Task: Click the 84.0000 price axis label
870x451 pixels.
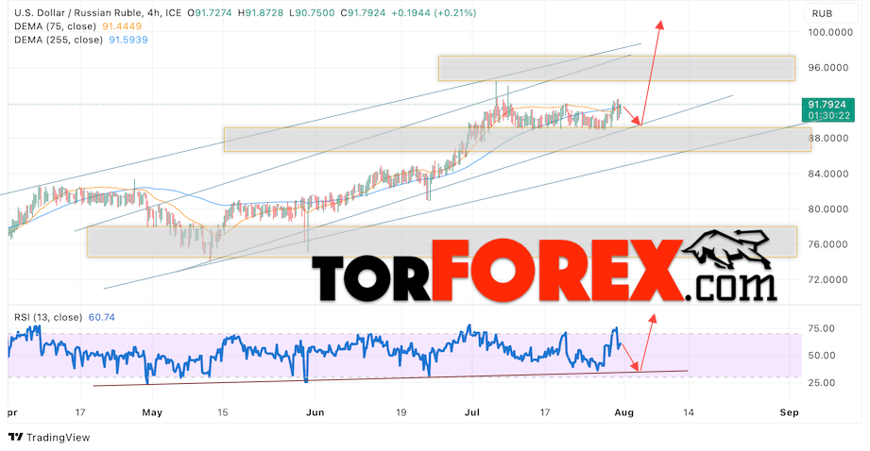Action: coord(827,174)
